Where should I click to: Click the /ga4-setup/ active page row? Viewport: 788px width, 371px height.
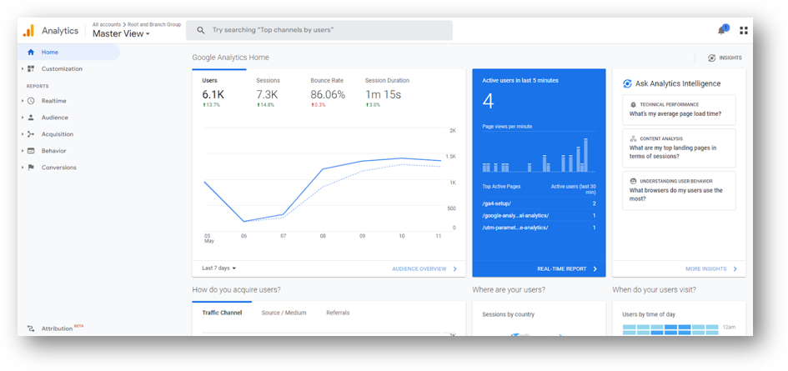tap(539, 203)
